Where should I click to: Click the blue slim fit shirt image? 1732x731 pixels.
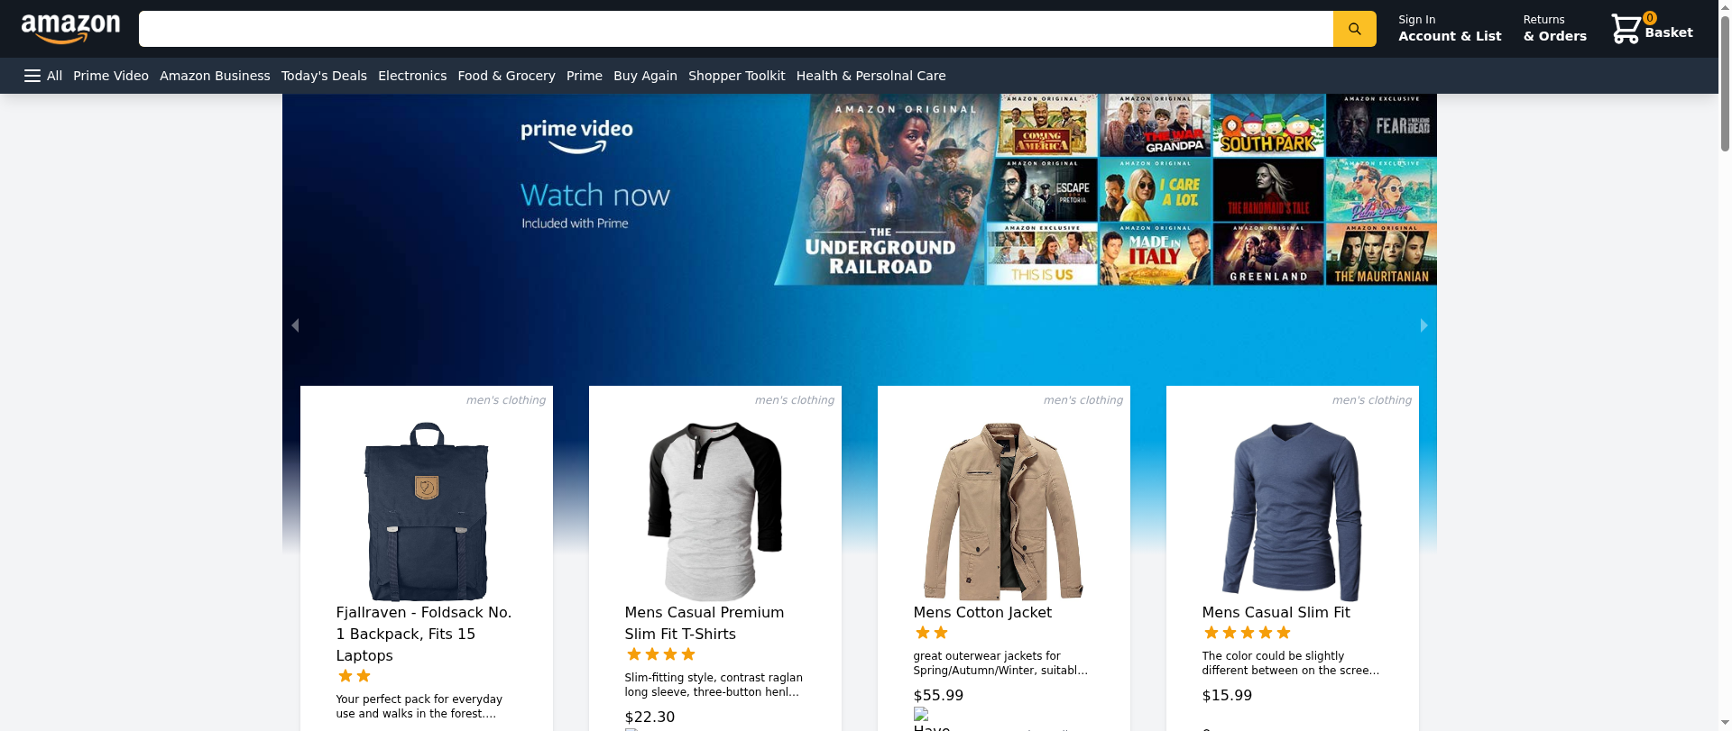1293,511
